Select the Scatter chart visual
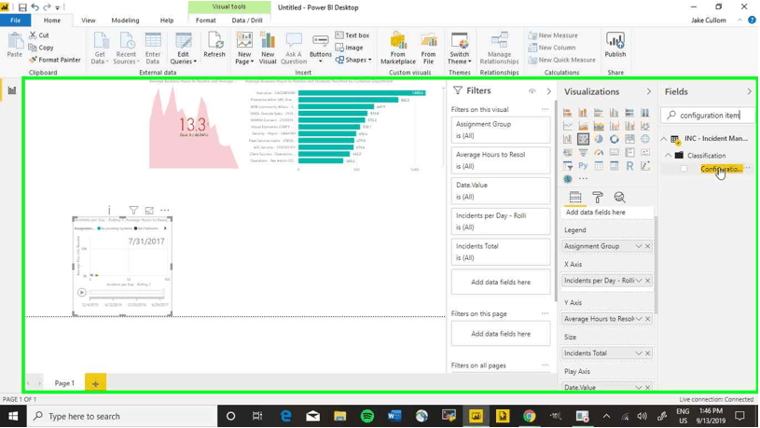This screenshot has height=428, width=760. point(583,139)
